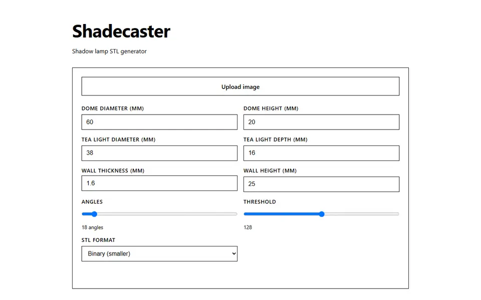The image size is (481, 300).
Task: Select the Dome Height input field
Action: (321, 122)
